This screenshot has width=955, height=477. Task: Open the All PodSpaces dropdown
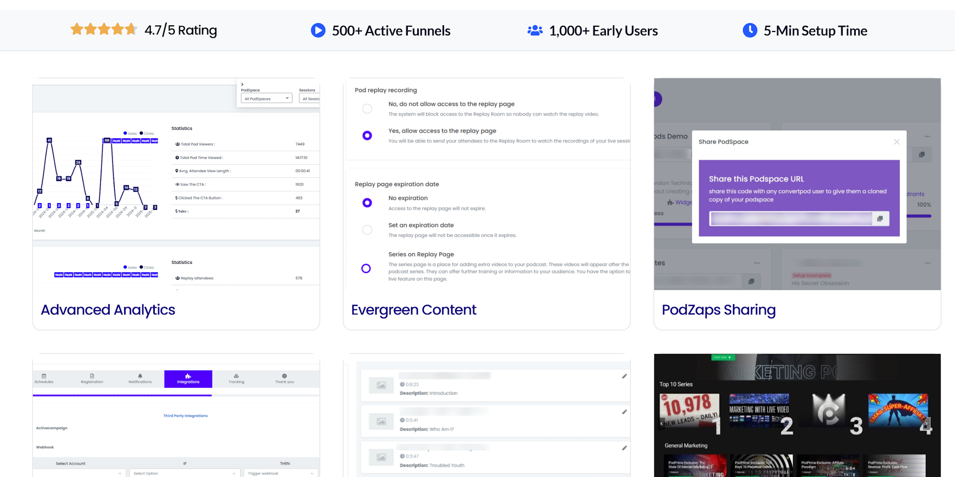pos(267,99)
